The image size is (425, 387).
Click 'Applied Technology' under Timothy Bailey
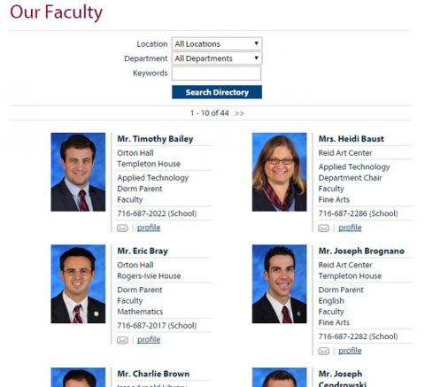point(153,178)
